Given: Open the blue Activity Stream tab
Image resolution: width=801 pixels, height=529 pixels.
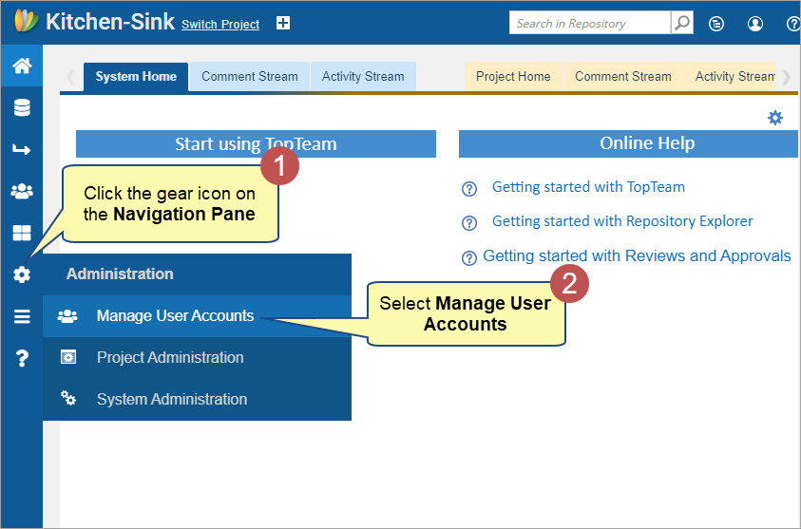Looking at the screenshot, I should (x=363, y=77).
